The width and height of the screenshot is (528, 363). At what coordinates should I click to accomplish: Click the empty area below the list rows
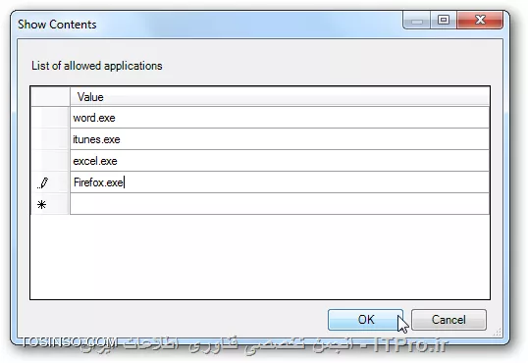point(260,257)
